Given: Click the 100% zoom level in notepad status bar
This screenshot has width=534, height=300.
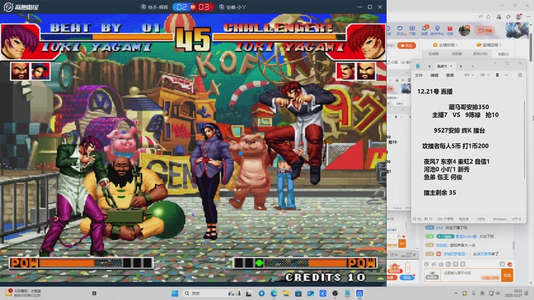Looking at the screenshot, I should tap(481, 219).
